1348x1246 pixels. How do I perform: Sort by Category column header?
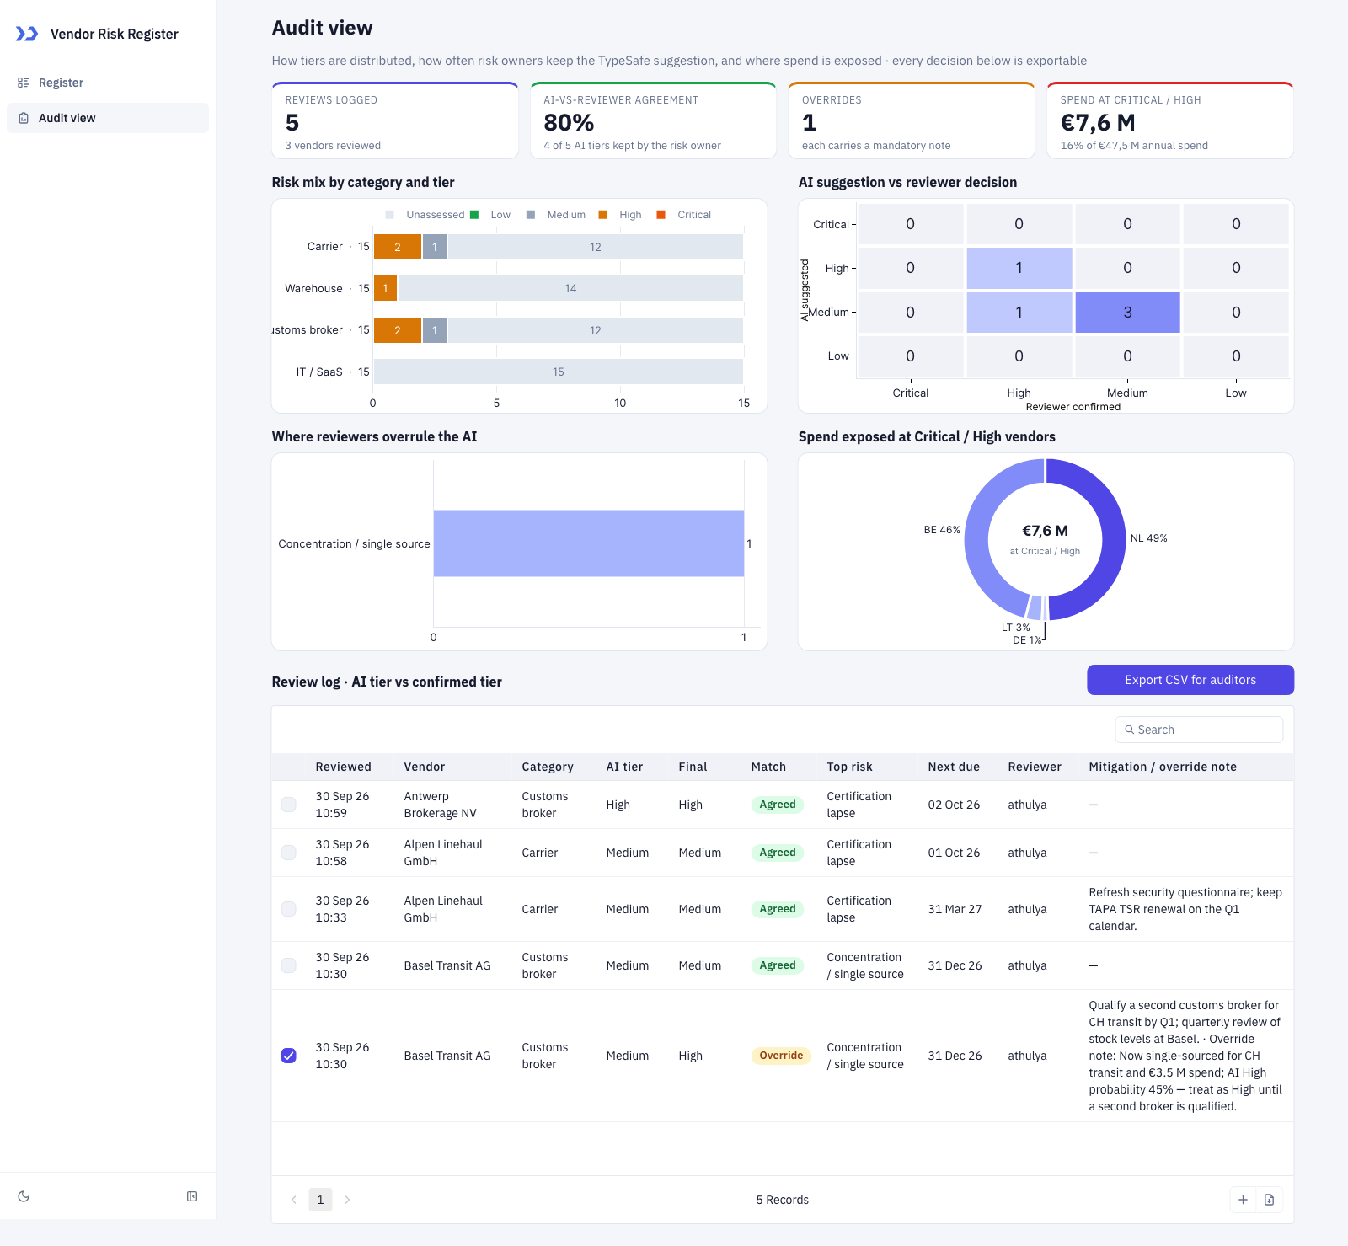point(547,767)
